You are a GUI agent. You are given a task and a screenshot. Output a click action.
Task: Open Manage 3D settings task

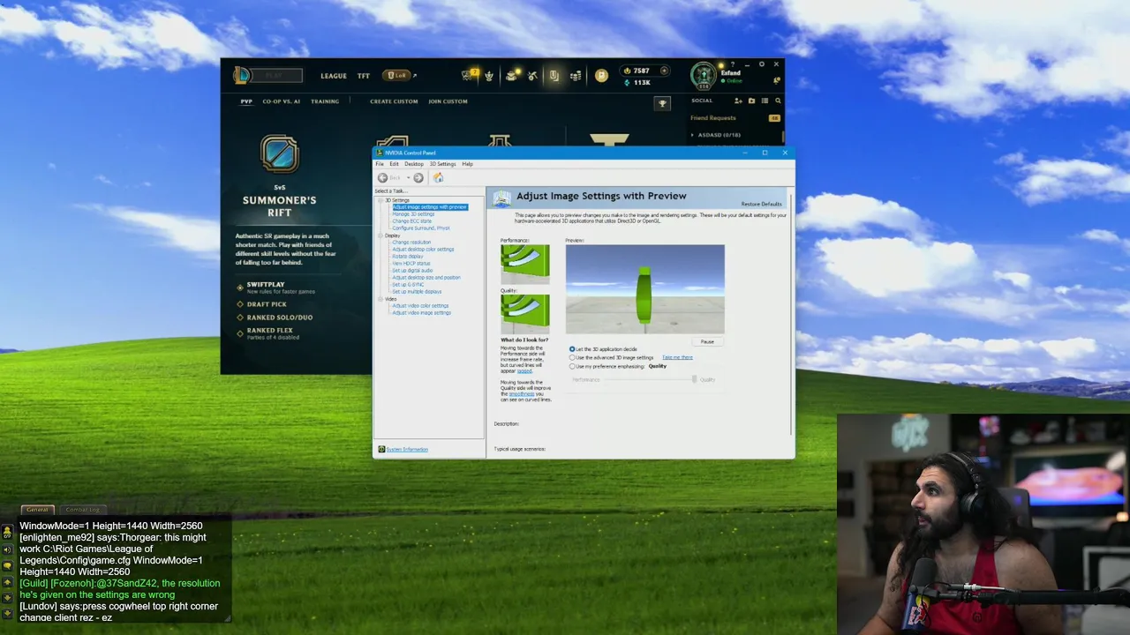(x=413, y=214)
